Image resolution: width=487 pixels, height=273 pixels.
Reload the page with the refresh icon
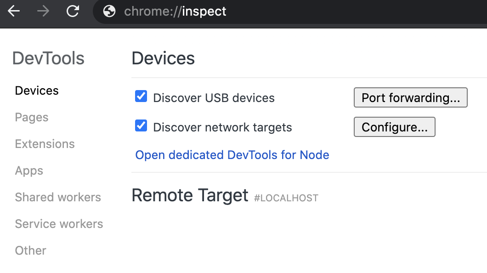pos(73,11)
